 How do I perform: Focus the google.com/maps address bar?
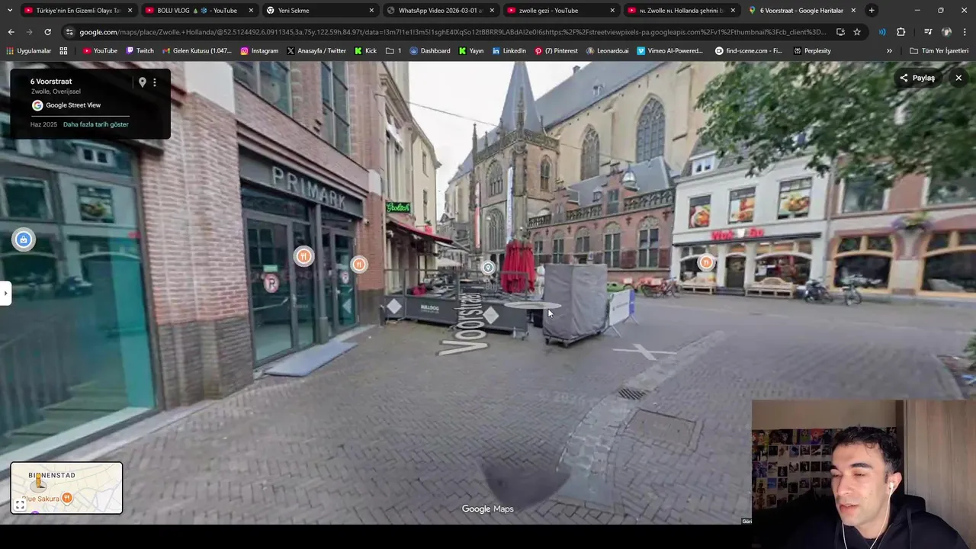(452, 32)
